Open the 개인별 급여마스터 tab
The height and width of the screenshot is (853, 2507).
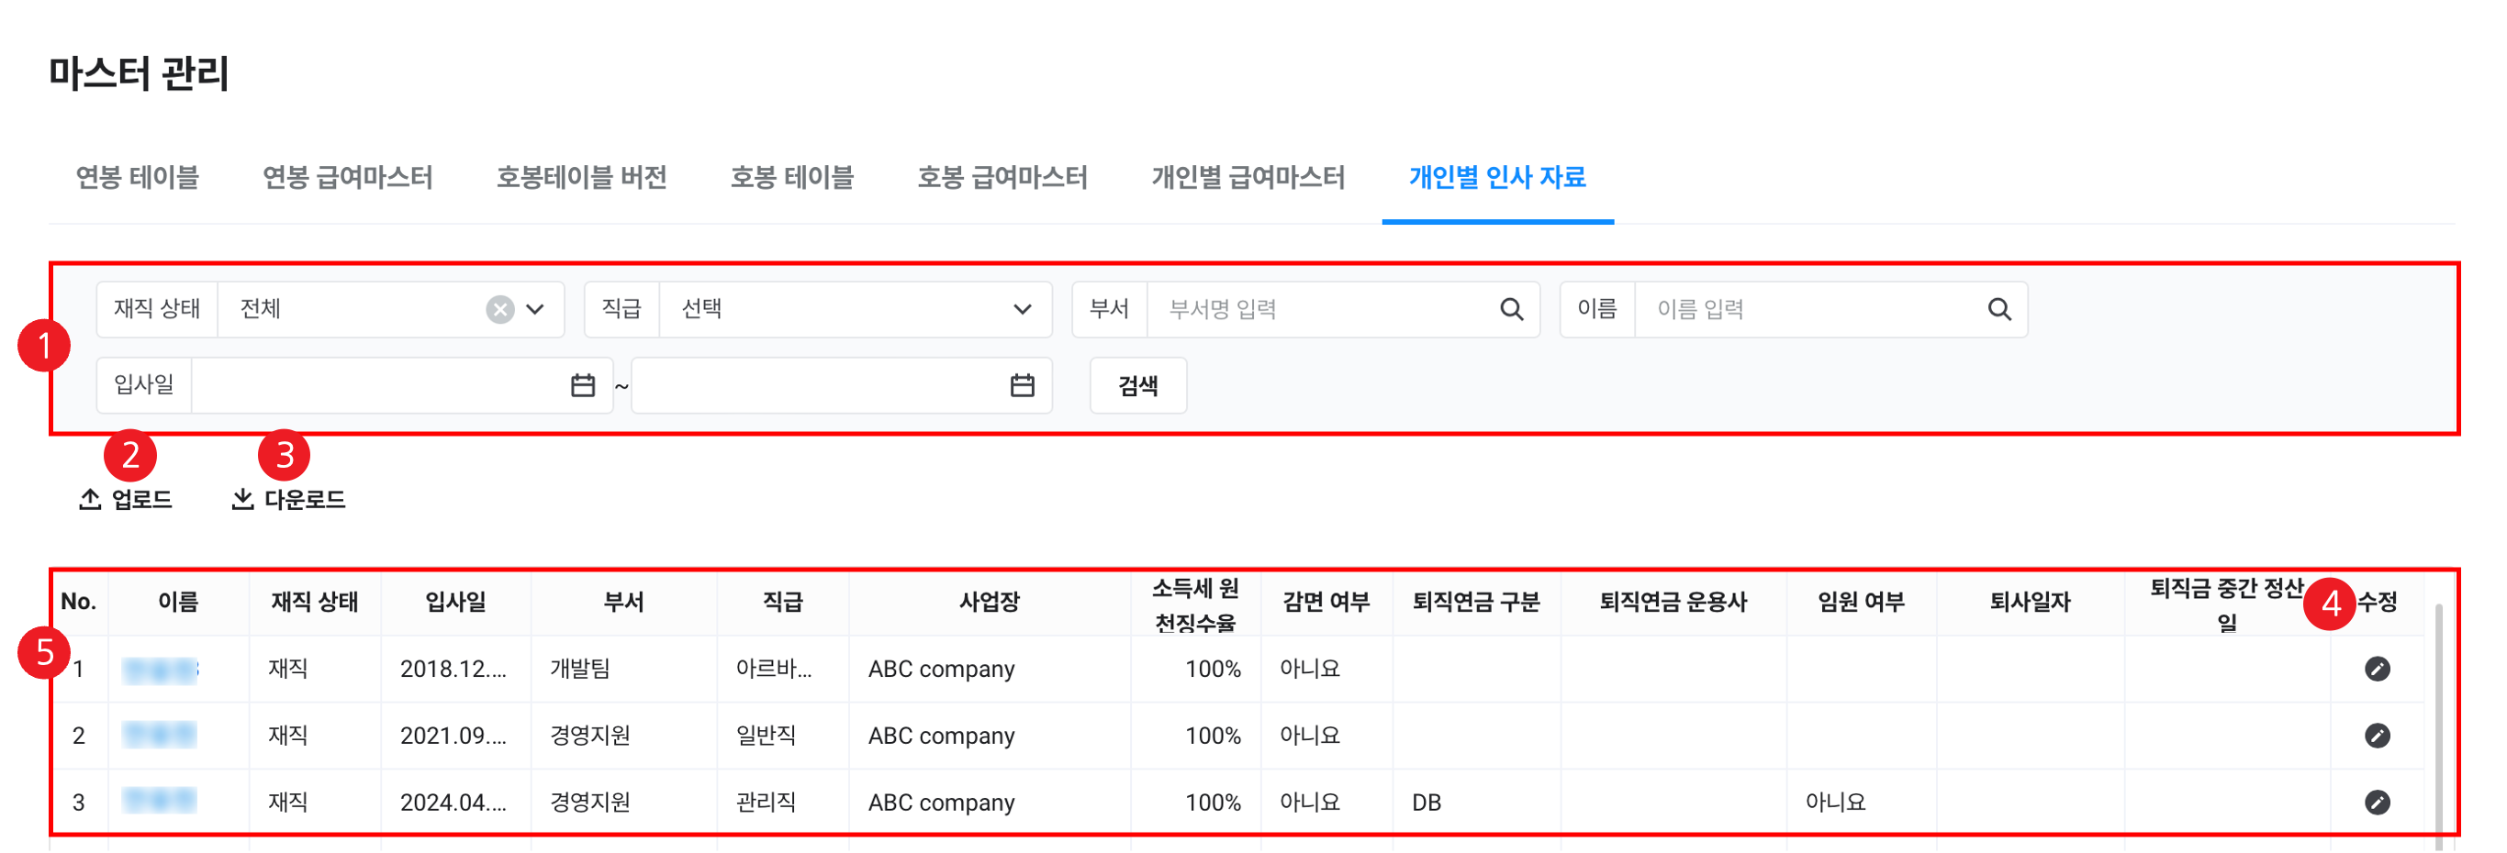tap(1248, 177)
